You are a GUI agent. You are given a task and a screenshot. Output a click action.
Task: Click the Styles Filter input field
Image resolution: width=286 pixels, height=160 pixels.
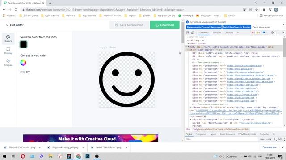tap(222, 139)
